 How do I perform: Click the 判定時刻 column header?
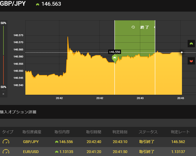(x=120, y=132)
